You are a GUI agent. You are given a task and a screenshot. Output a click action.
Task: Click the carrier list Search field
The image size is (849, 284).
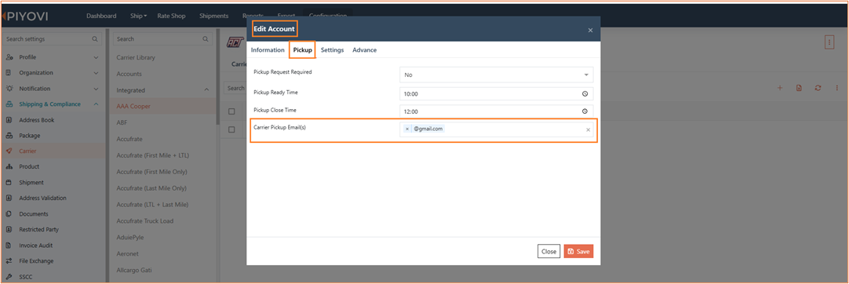[x=162, y=39]
